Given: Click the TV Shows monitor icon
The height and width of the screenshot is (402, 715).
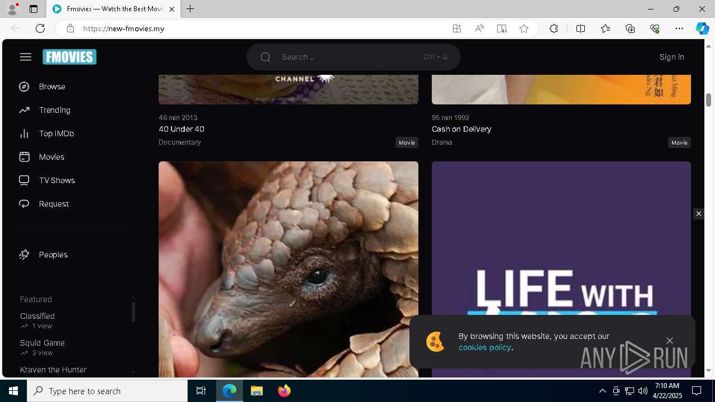Looking at the screenshot, I should 24,180.
